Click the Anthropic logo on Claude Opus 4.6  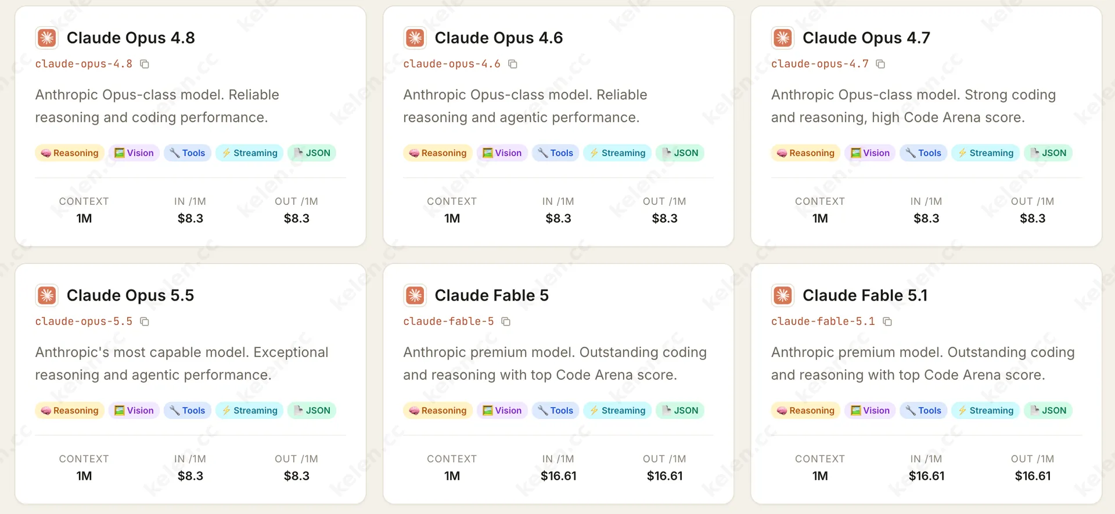click(x=415, y=38)
